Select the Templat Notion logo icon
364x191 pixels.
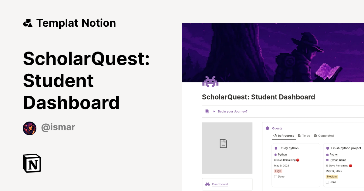coord(28,22)
